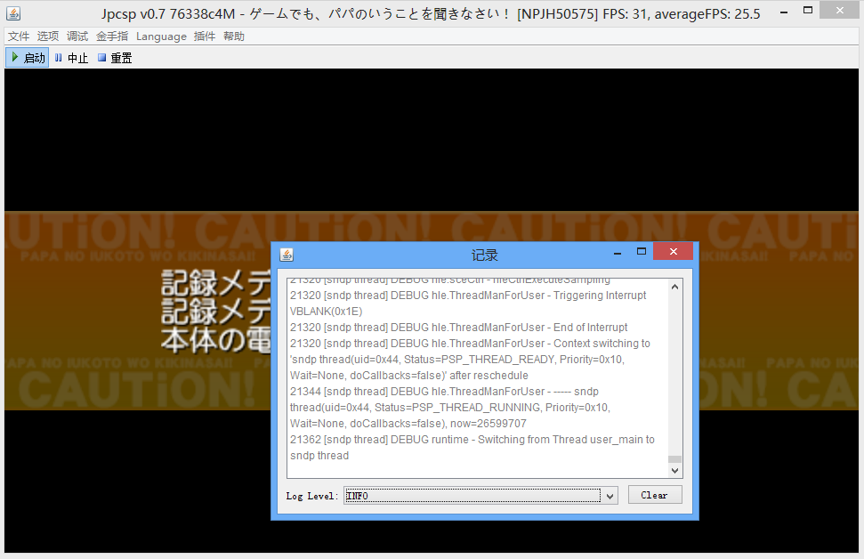This screenshot has height=559, width=864.
Task: Click the 记录 window title text
Action: [x=485, y=255]
